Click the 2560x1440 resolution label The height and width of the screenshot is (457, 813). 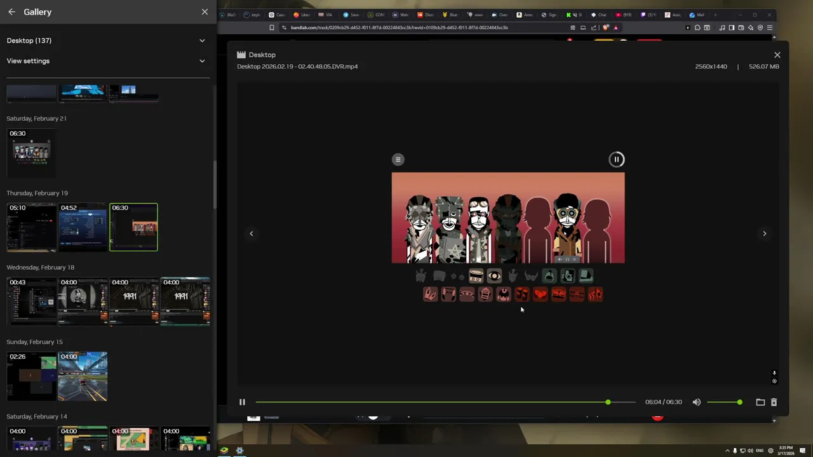tap(711, 67)
